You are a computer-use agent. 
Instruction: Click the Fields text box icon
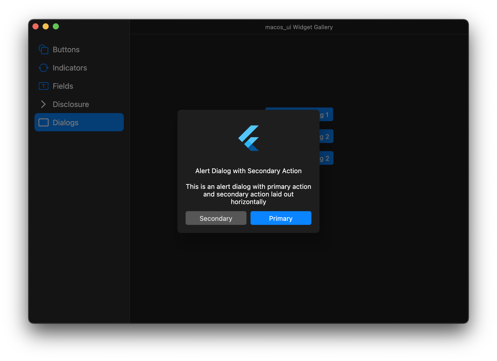[43, 86]
